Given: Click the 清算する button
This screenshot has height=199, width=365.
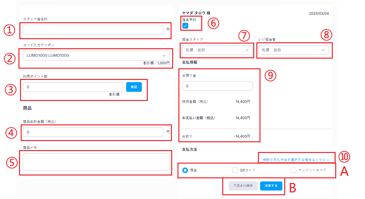Looking at the screenshot, I should (271, 186).
